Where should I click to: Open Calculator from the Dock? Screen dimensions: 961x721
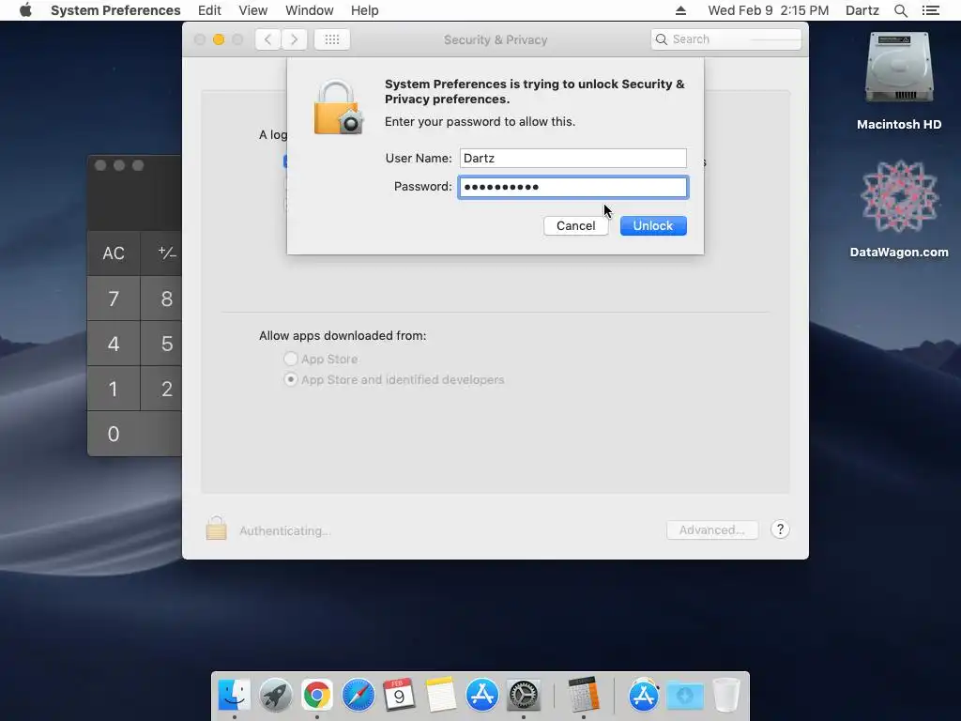click(583, 695)
